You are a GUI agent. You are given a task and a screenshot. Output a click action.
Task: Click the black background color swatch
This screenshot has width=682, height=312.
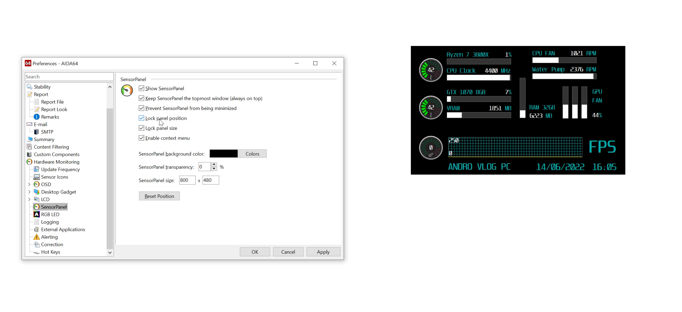[224, 154]
